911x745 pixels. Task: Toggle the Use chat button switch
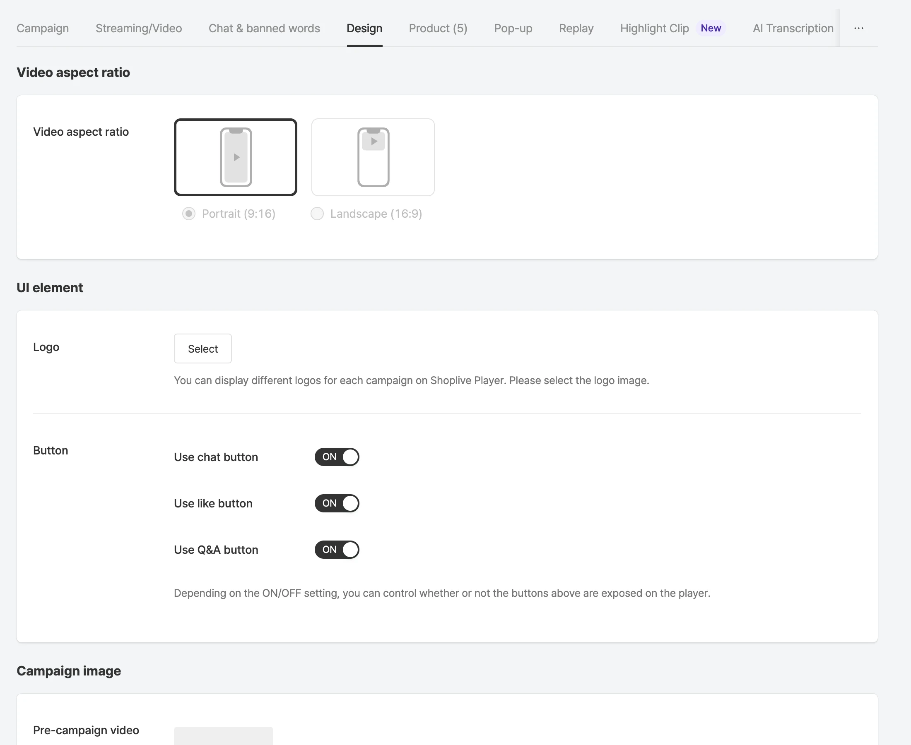coord(337,457)
